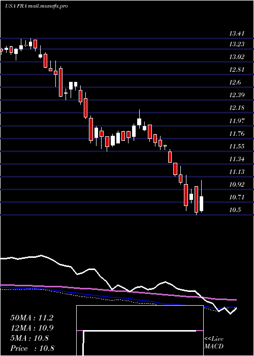The height and width of the screenshot is (356, 254).
Task: Click the 10.71 price axis label
Action: pyautogui.click(x=237, y=197)
